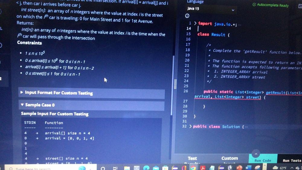
Task: Switch to the Test Results tab
Action: click(x=192, y=159)
